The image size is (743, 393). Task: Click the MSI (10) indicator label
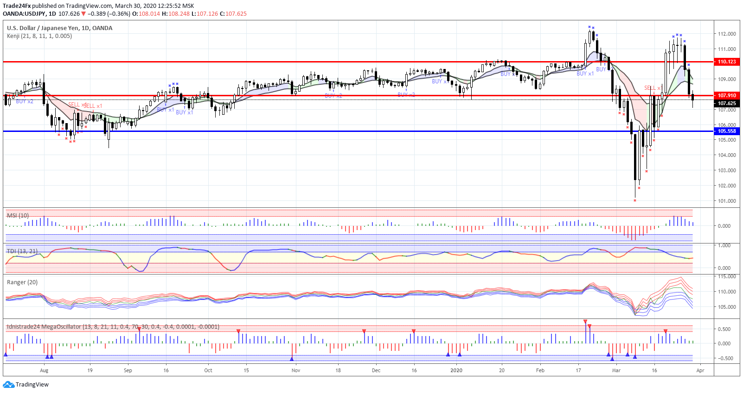(x=18, y=216)
